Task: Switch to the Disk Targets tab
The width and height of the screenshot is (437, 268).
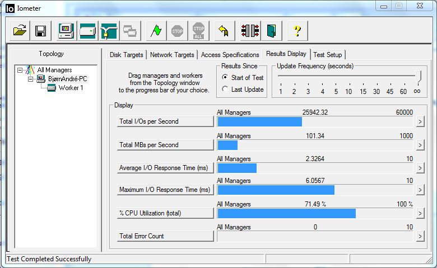Action: (x=126, y=55)
